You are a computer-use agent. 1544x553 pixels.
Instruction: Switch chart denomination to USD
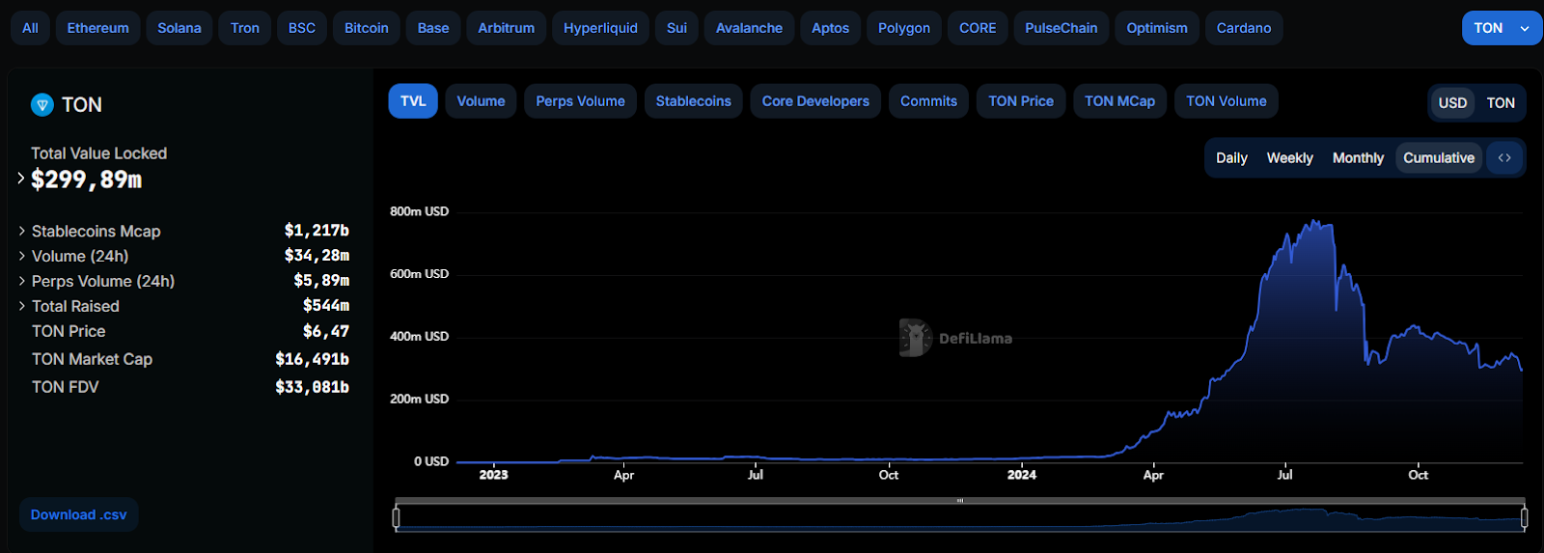pos(1452,103)
